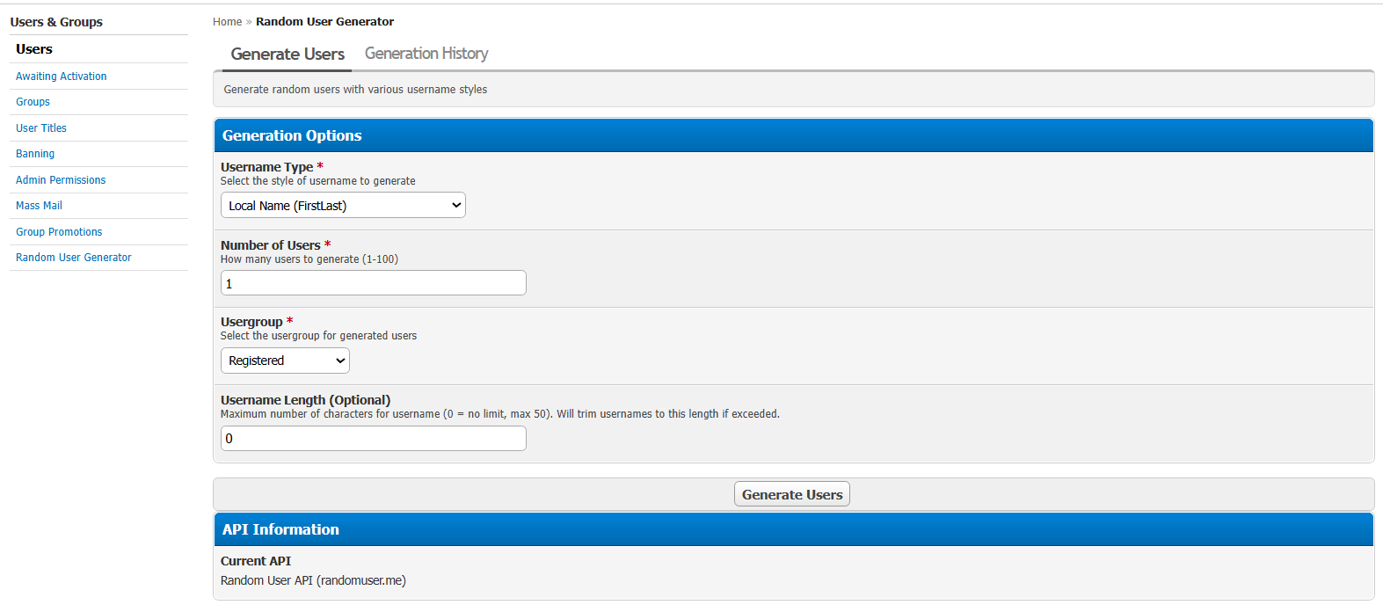The height and width of the screenshot is (612, 1383).
Task: Open the User Titles page
Action: click(41, 128)
